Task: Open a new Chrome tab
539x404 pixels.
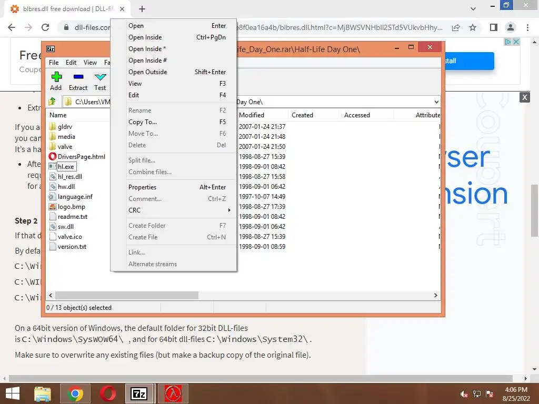Action: 142,9
